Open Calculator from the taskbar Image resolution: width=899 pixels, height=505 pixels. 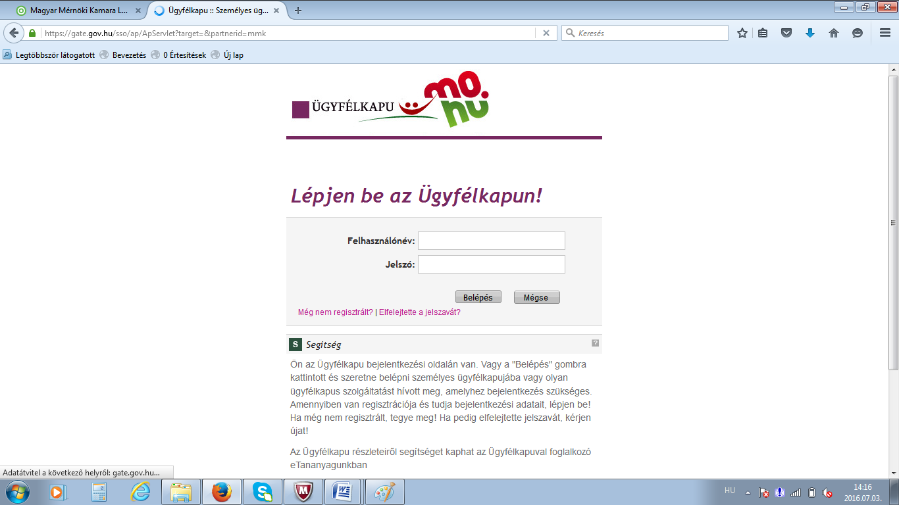(x=99, y=492)
